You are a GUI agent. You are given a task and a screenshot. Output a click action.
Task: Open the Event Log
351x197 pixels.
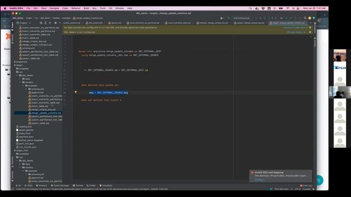click(x=306, y=186)
